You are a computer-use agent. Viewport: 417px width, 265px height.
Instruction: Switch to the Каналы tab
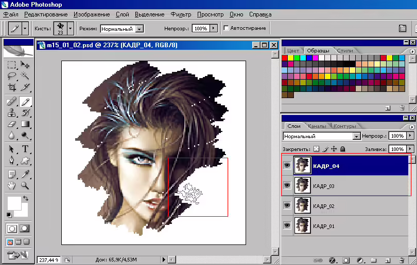[317, 126]
